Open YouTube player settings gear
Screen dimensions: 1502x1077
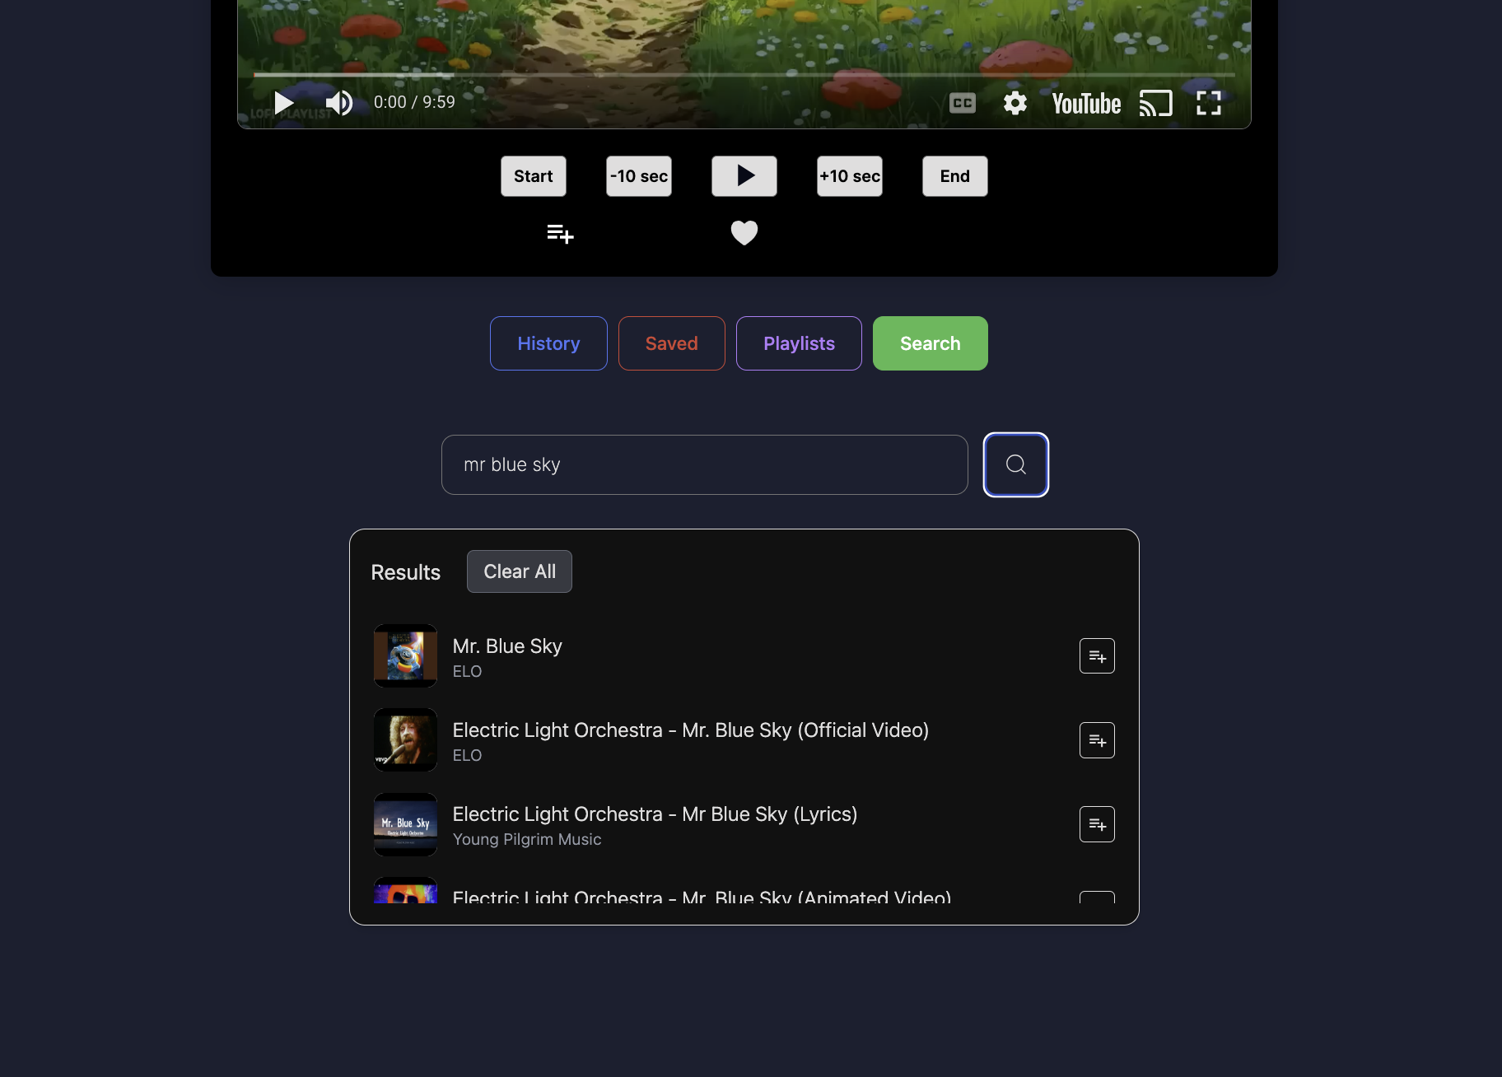point(1015,103)
